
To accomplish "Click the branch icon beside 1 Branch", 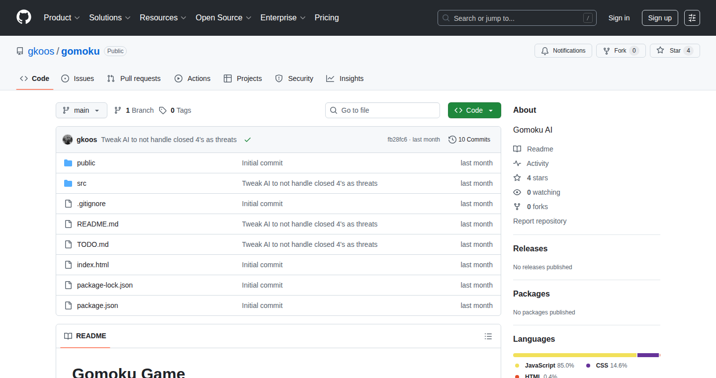I will pos(118,110).
